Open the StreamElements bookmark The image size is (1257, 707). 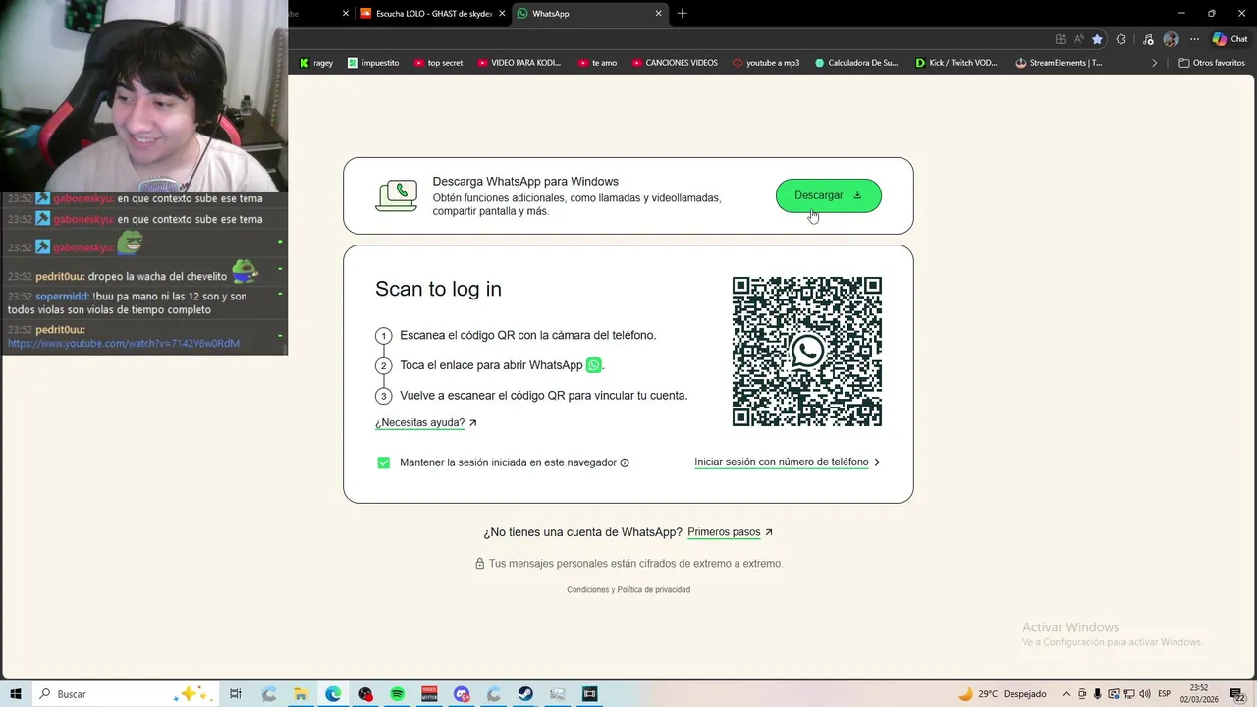(1059, 63)
